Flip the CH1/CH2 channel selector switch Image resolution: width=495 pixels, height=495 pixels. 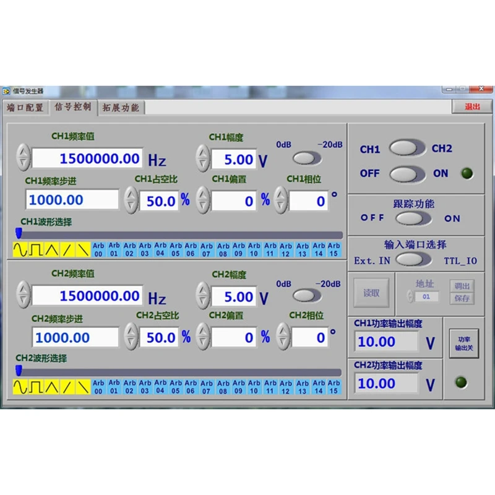coord(407,148)
